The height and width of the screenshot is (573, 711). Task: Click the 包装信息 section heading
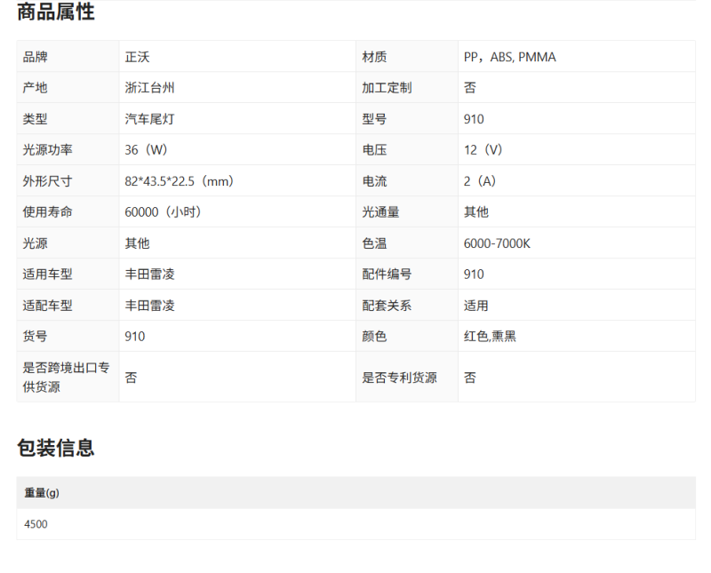55,448
